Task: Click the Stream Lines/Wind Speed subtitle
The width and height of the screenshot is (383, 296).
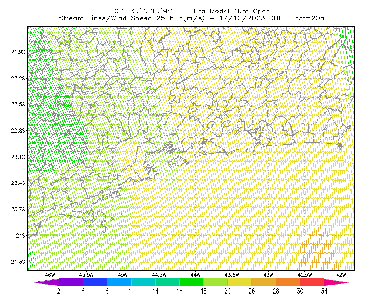Action: (132, 18)
